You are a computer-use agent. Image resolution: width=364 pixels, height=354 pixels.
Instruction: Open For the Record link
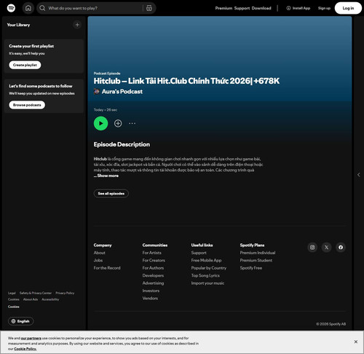pyautogui.click(x=107, y=268)
